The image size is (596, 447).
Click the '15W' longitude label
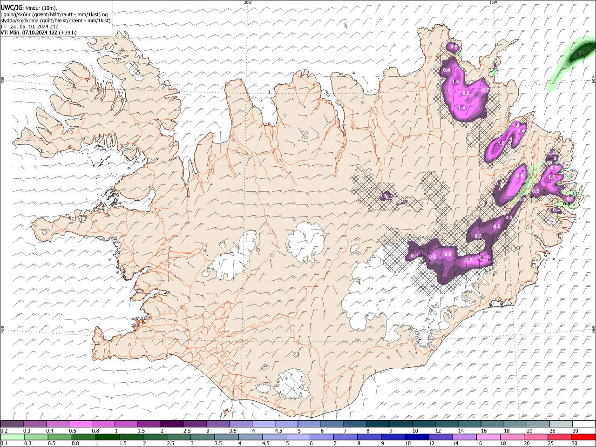(493, 2)
